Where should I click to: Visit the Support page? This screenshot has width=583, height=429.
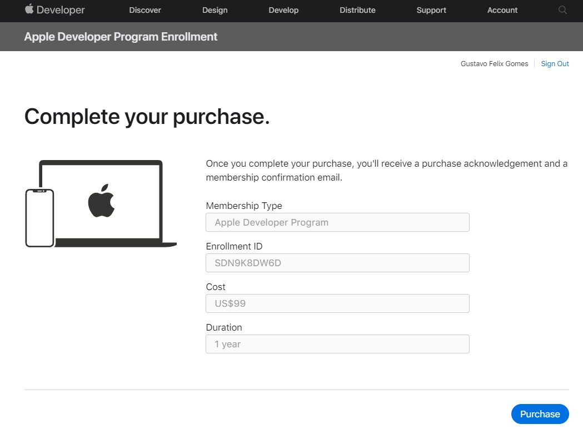pyautogui.click(x=431, y=10)
